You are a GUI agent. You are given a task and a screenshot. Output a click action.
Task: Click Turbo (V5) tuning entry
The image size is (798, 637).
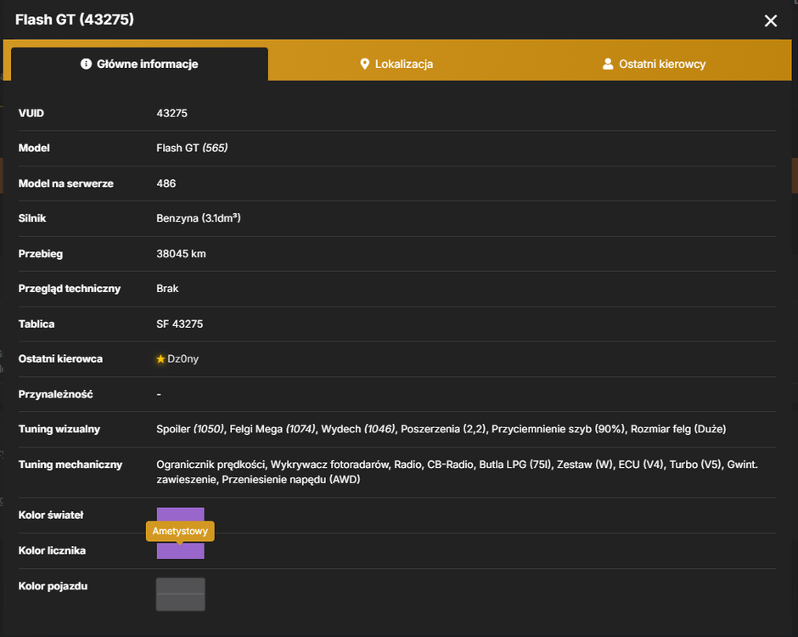pos(695,465)
